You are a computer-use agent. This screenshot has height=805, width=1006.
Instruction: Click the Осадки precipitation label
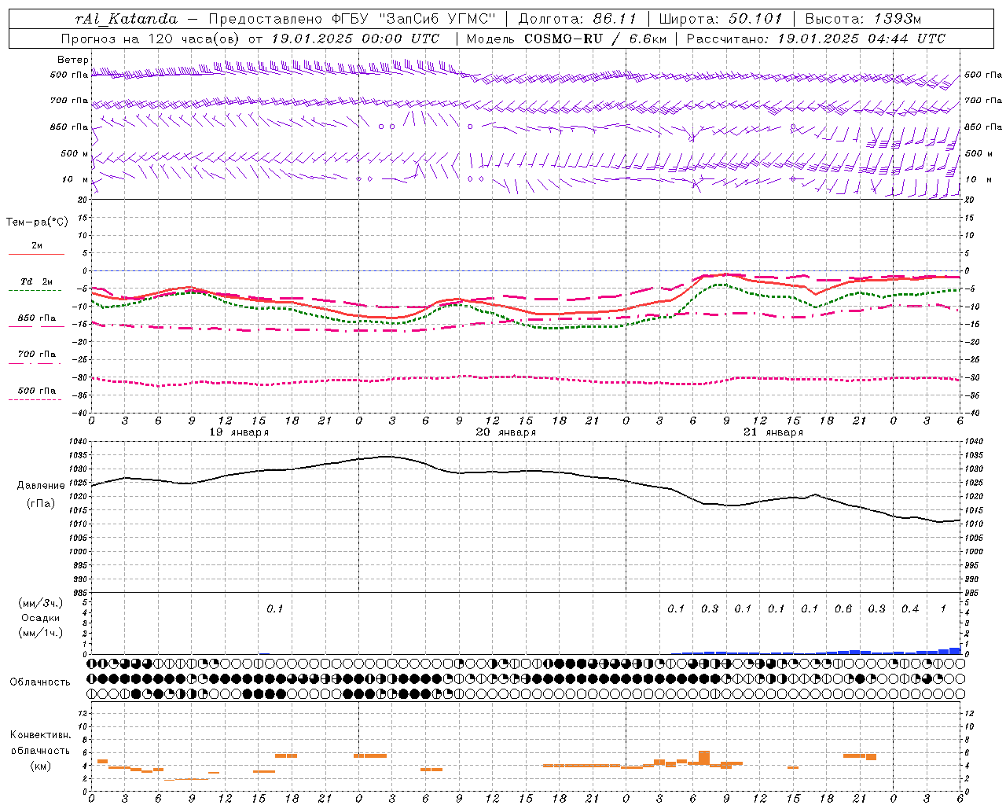tap(41, 618)
